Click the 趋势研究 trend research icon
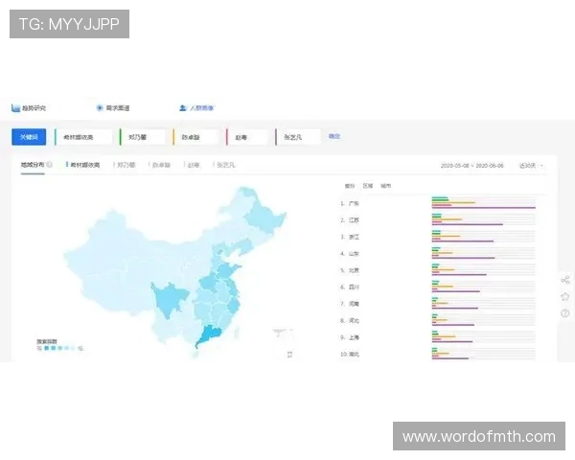Screen dimensions: 575x460 (15, 108)
